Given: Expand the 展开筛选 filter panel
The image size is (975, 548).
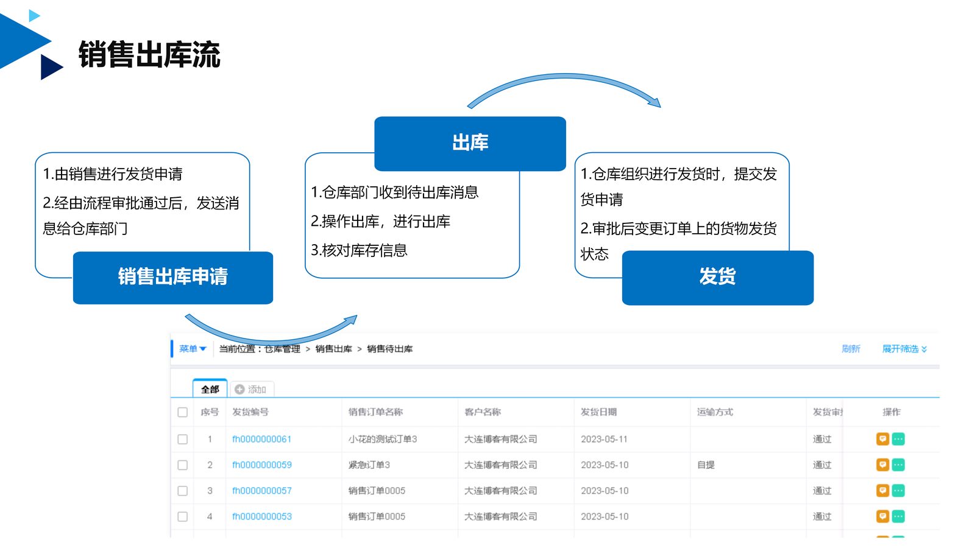Looking at the screenshot, I should click(905, 349).
